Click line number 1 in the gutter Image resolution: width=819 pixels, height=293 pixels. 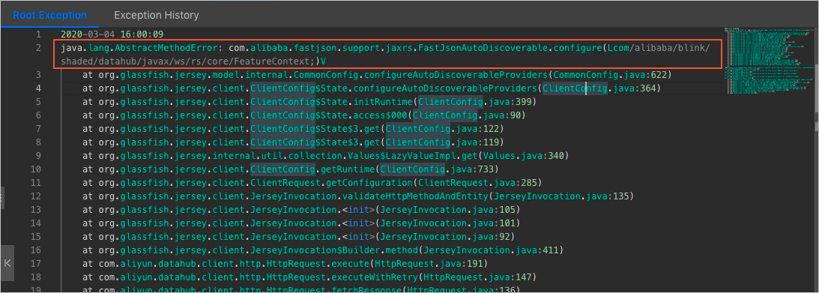(x=38, y=35)
